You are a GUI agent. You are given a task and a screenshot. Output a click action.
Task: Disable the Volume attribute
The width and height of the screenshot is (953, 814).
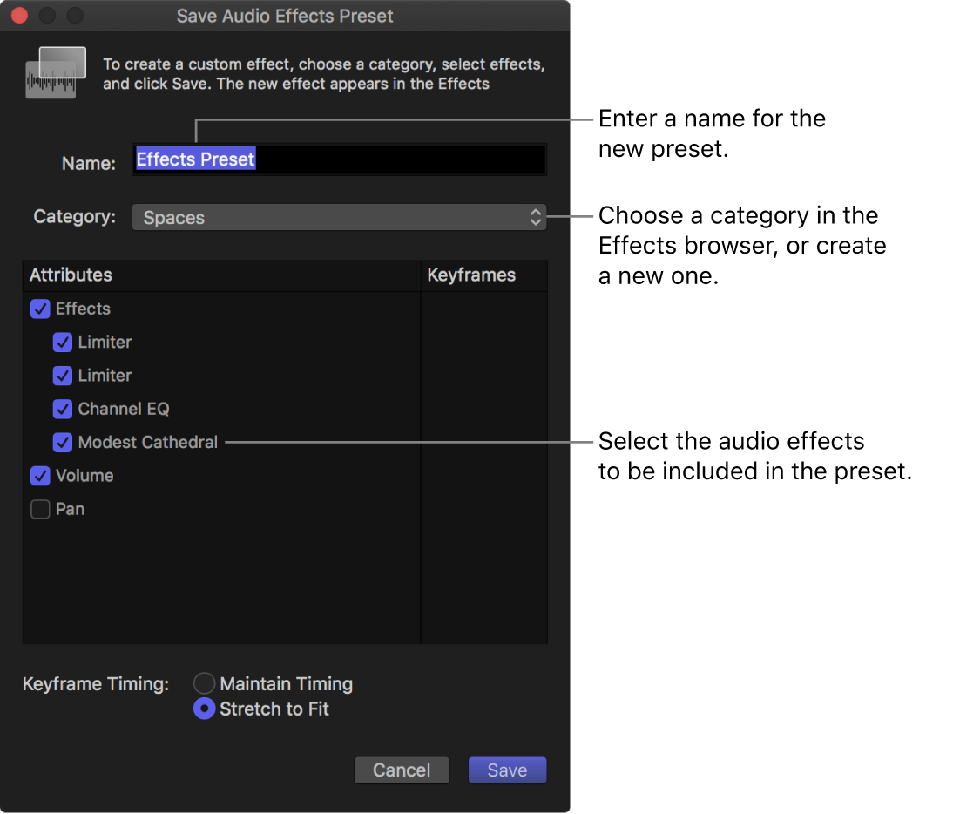click(39, 476)
